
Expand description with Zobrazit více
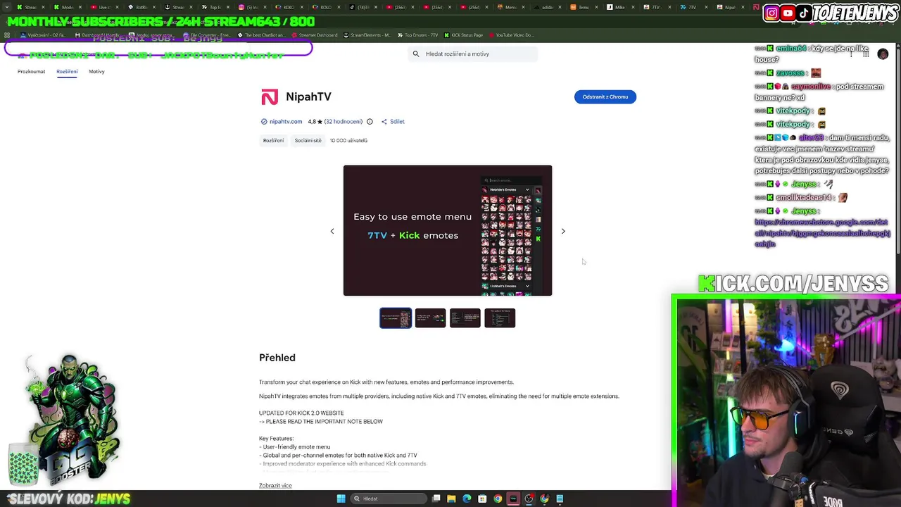(x=275, y=486)
